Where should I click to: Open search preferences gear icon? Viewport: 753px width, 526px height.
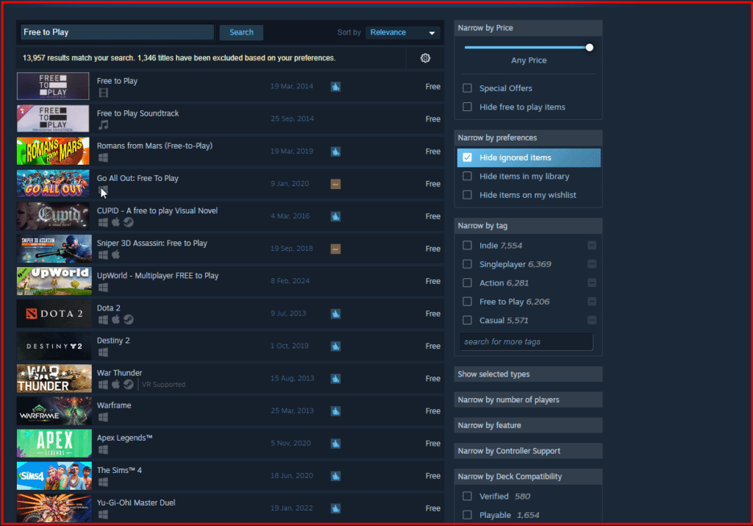coord(425,58)
